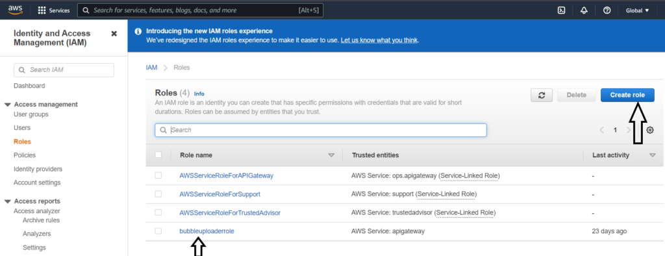Open the Global region dropdown
Screen dimensions: 665x256
tap(638, 10)
